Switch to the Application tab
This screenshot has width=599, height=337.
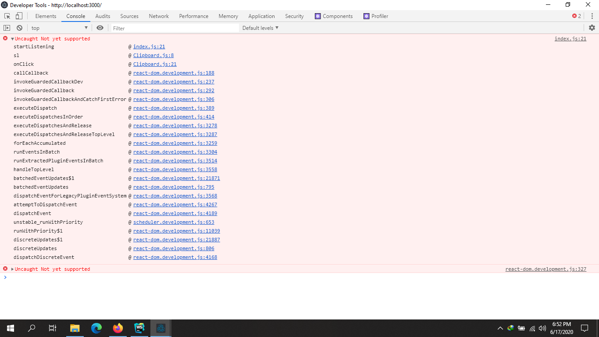261,16
